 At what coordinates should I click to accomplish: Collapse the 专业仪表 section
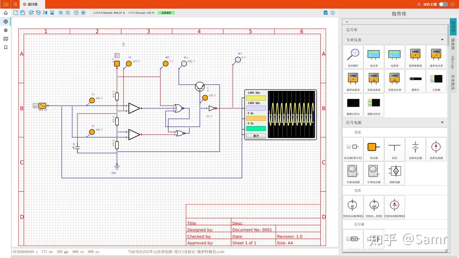[442, 40]
